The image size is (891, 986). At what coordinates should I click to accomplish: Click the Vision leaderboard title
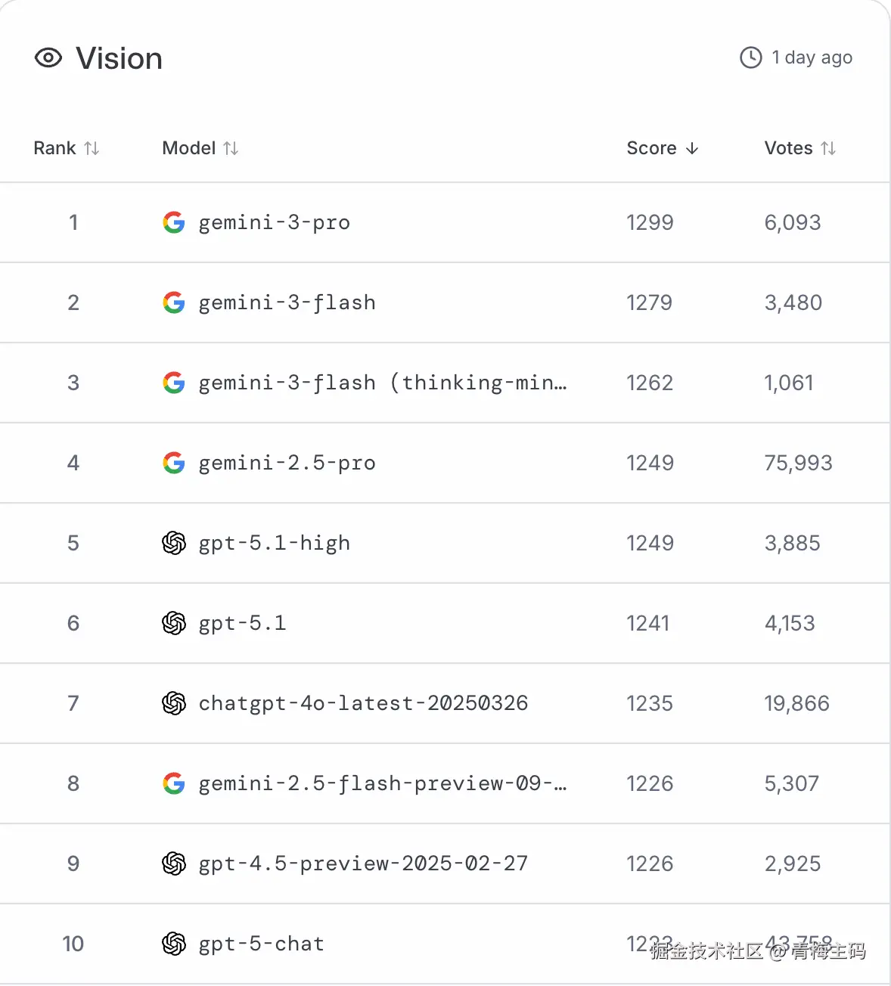click(x=119, y=58)
